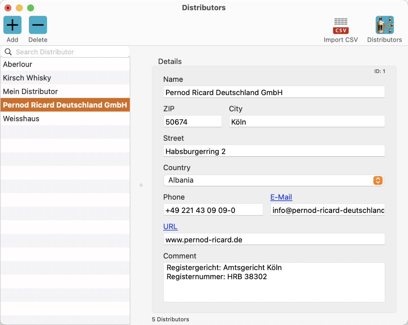Screen dimensions: 408x325
Task: Click the search magnifier icon
Action: tap(8, 52)
